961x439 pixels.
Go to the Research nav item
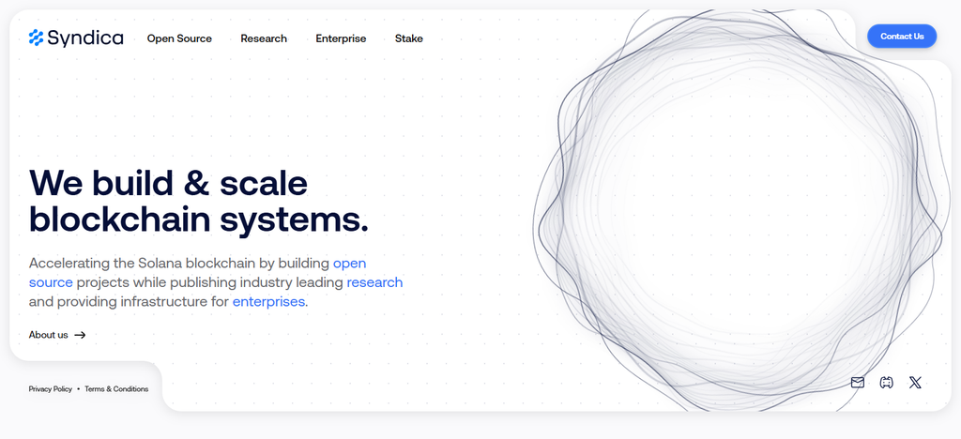tap(264, 38)
